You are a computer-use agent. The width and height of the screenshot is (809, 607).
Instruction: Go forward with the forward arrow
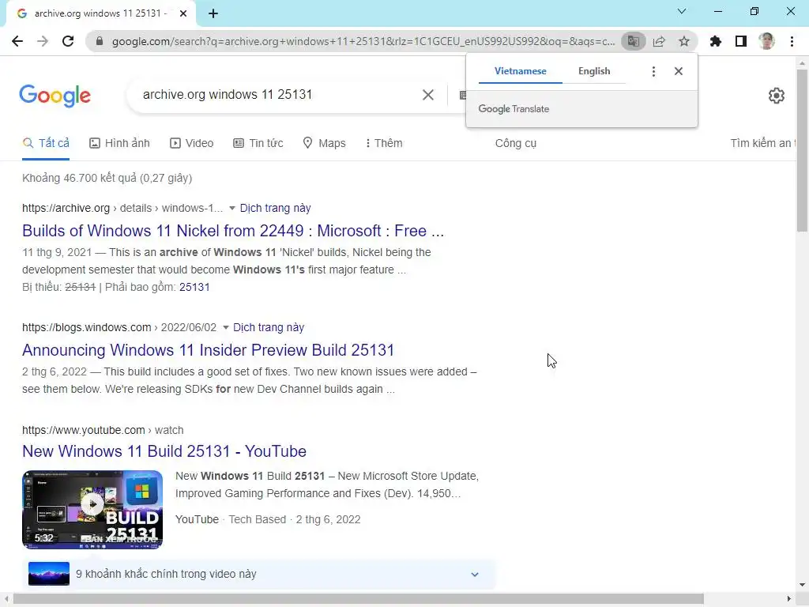point(43,41)
